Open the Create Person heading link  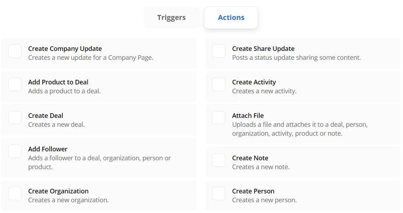coord(253,191)
